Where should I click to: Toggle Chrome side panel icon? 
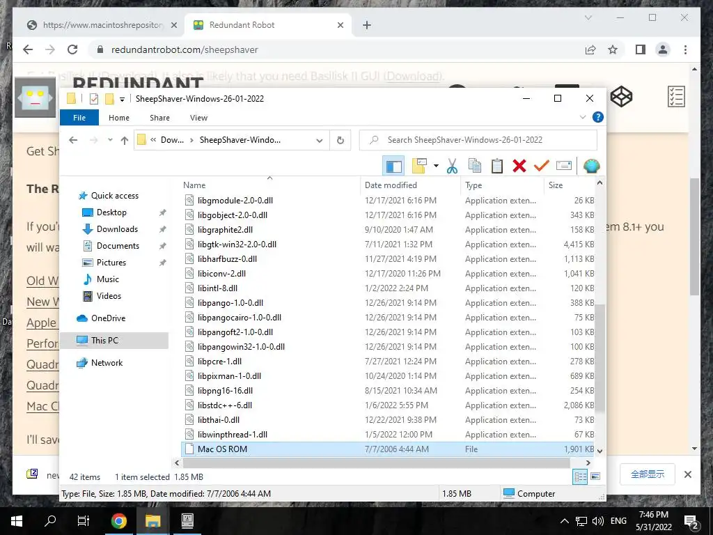(641, 49)
